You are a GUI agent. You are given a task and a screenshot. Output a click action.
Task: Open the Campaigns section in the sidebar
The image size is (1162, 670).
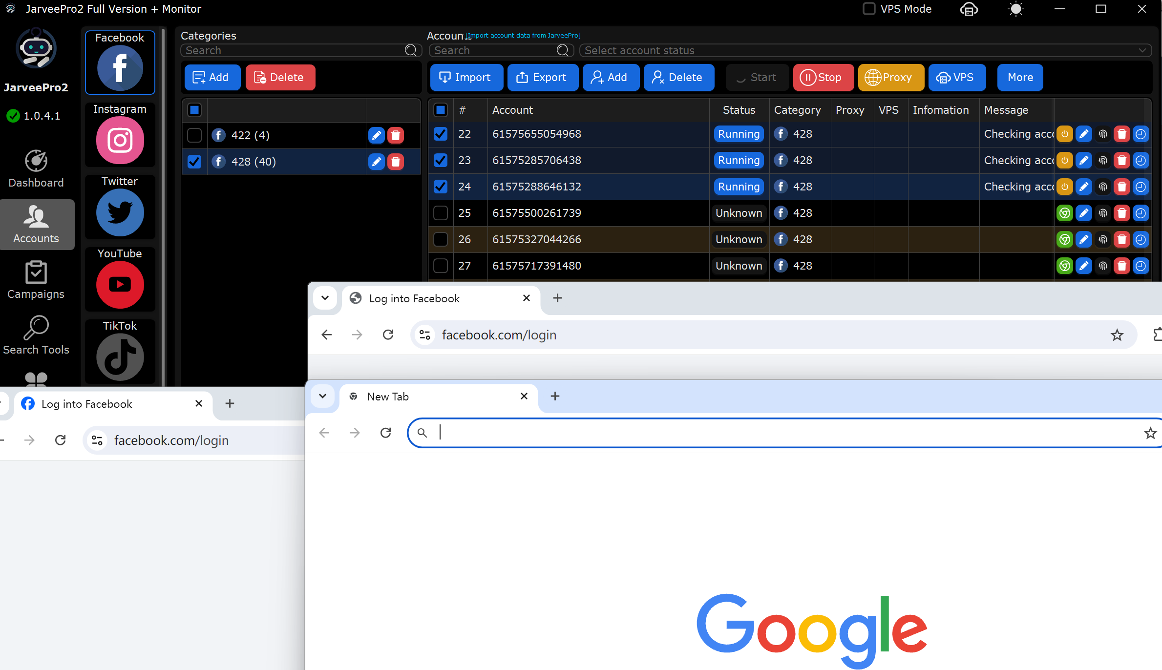pyautogui.click(x=36, y=280)
